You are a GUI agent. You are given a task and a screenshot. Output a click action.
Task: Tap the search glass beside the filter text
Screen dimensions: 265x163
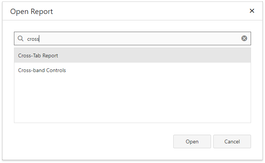(21, 38)
